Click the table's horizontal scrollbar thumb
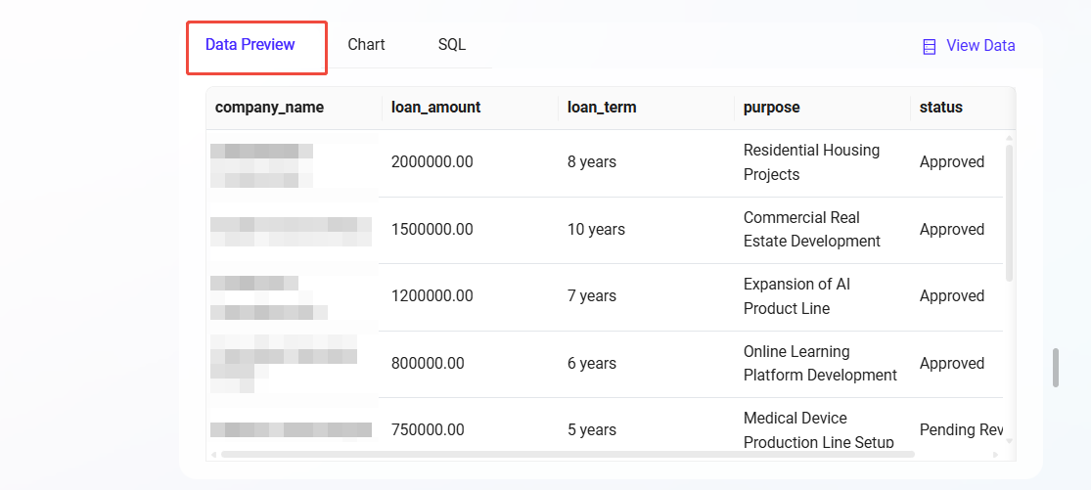Image resolution: width=1091 pixels, height=490 pixels. [x=568, y=454]
